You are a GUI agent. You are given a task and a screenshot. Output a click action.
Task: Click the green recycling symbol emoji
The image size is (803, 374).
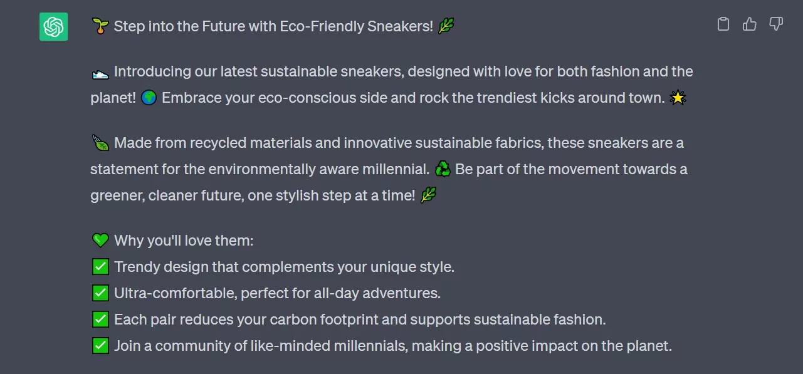pos(442,169)
